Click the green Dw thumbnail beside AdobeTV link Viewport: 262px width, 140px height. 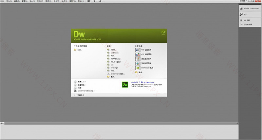point(125,85)
